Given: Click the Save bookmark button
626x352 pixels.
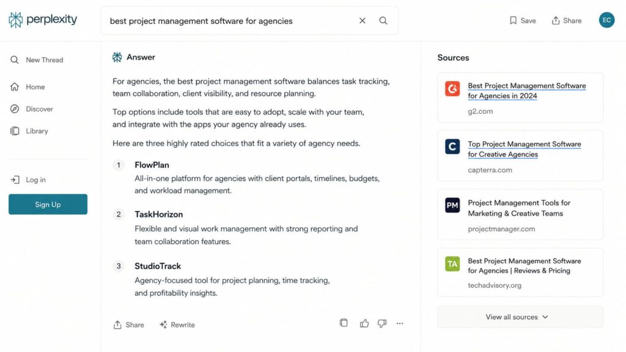Looking at the screenshot, I should pyautogui.click(x=523, y=21).
